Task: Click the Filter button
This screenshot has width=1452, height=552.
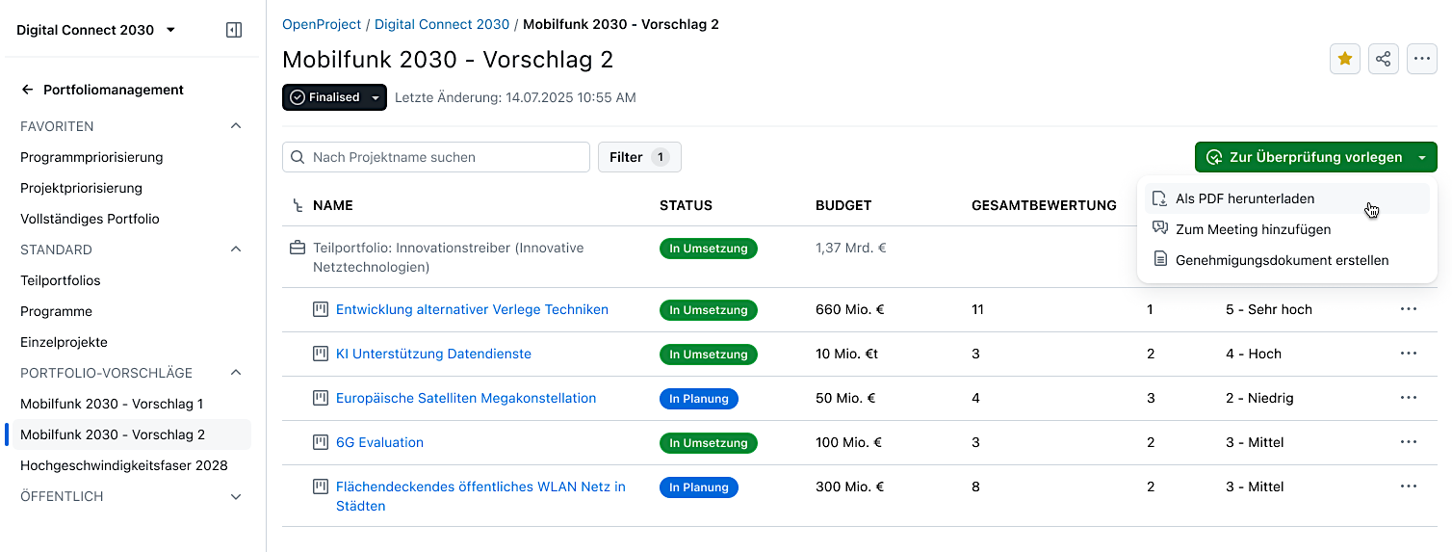Action: pos(639,157)
